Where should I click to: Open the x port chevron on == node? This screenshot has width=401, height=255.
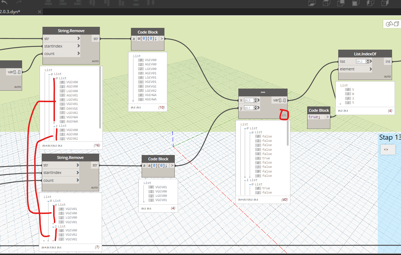pyautogui.click(x=259, y=100)
